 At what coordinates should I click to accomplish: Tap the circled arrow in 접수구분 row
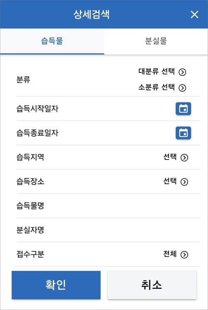point(184,255)
